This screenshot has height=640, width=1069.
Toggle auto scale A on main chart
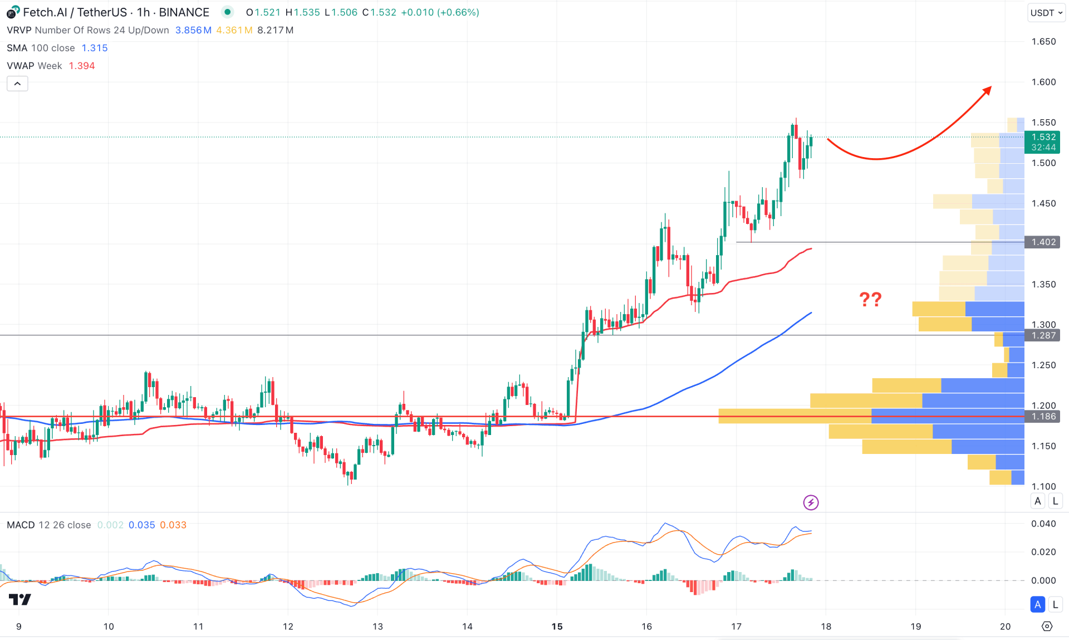coord(1038,501)
